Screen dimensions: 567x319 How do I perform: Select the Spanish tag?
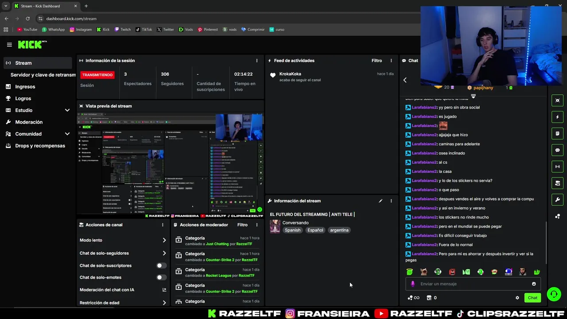tap(292, 230)
